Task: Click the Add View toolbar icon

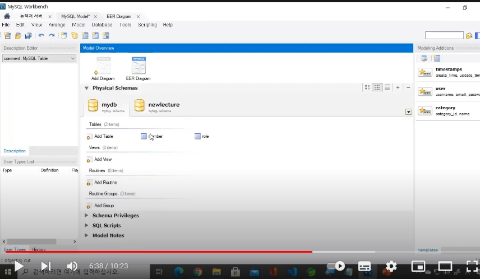Action: click(x=95, y=36)
